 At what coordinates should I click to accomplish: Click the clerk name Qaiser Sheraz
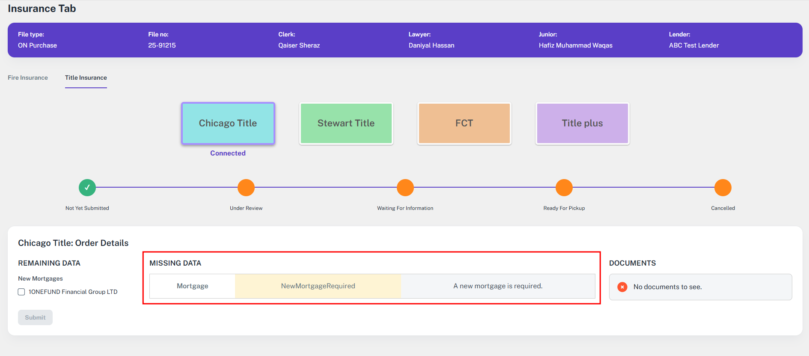299,45
